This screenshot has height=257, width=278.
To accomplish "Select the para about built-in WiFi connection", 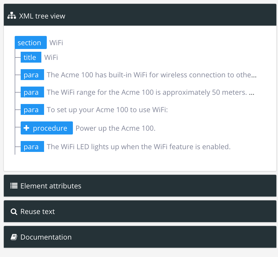I will pos(32,75).
